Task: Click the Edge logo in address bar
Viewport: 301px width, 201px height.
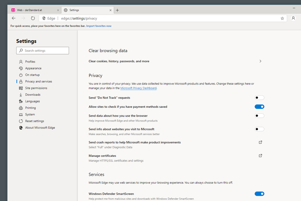Action: coord(44,18)
